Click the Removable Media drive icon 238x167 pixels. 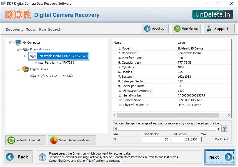click(x=33, y=56)
